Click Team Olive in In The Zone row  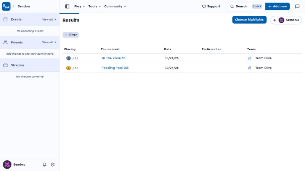(263, 58)
